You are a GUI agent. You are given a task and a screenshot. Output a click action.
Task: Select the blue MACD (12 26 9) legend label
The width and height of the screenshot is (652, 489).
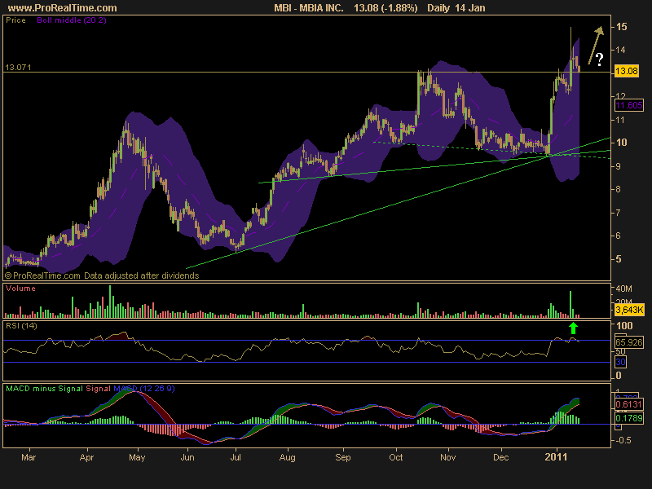tap(144, 389)
